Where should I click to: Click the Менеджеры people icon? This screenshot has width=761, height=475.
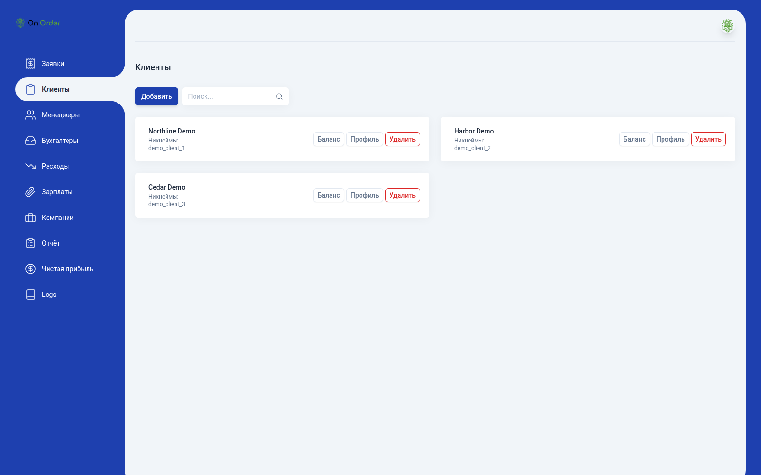click(30, 115)
